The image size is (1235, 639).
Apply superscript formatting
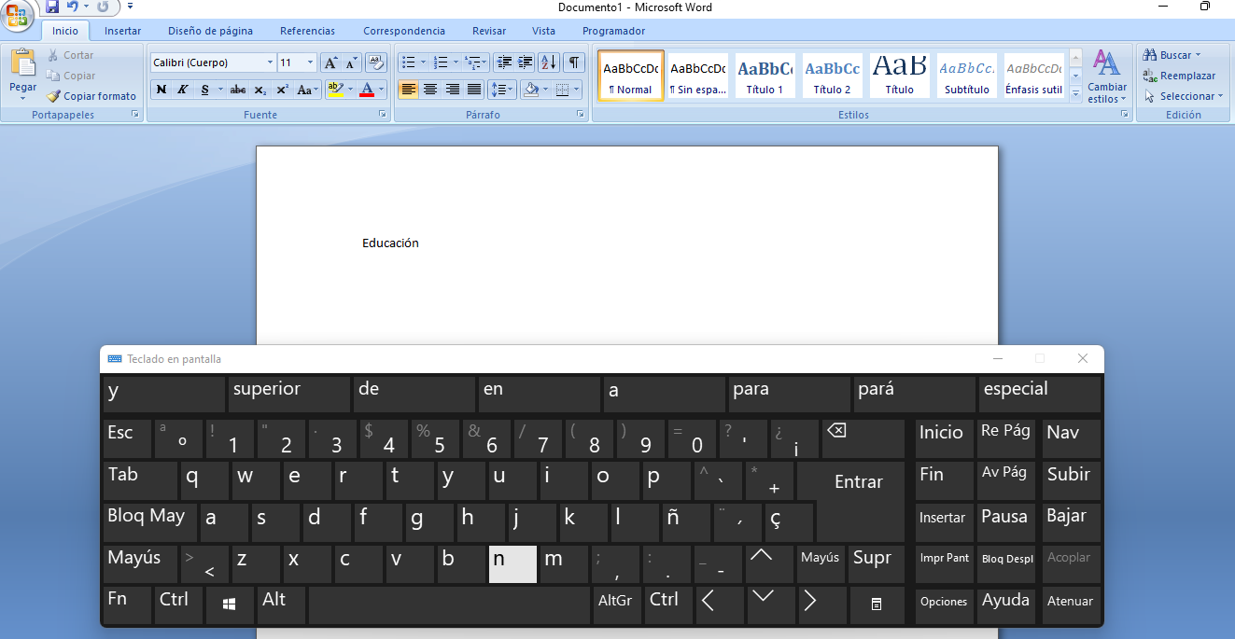click(282, 90)
